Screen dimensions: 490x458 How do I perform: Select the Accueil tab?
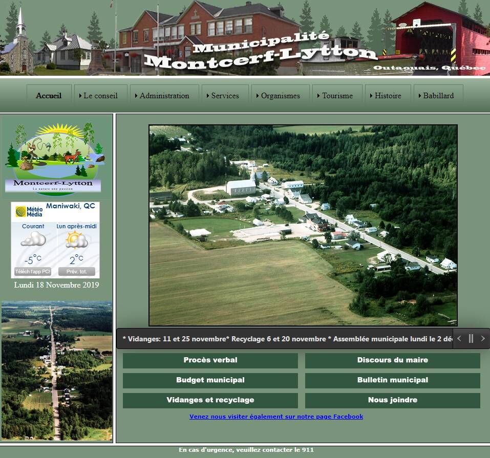(48, 96)
